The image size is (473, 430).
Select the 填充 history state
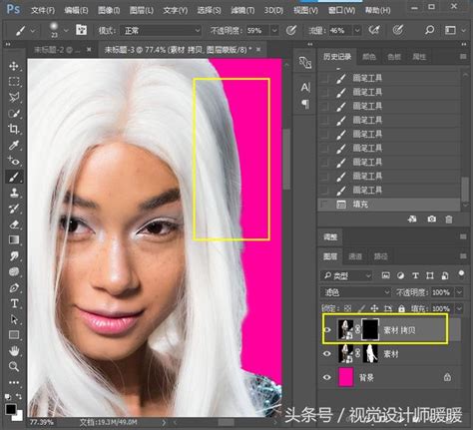pos(389,205)
